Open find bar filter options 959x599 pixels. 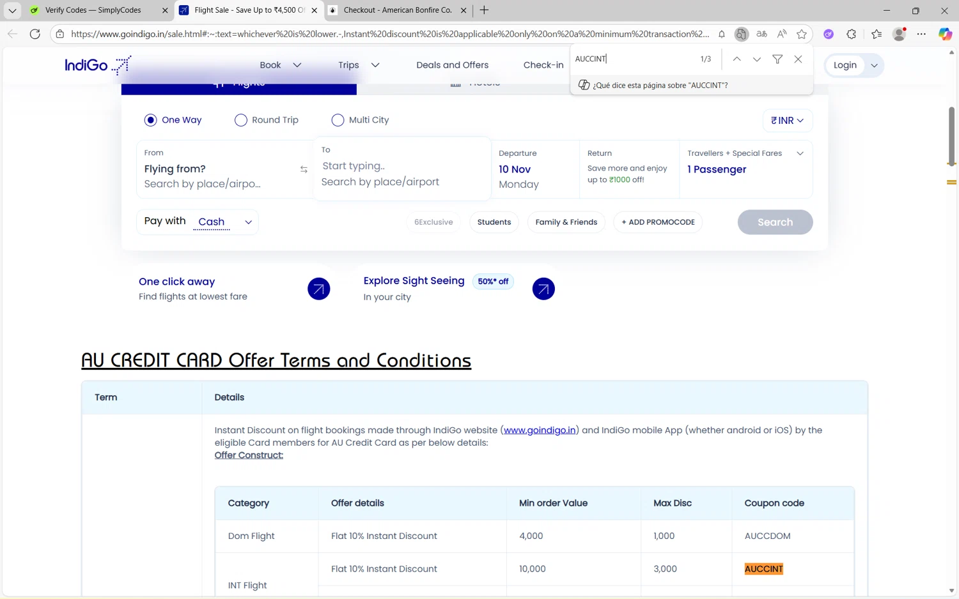point(777,59)
